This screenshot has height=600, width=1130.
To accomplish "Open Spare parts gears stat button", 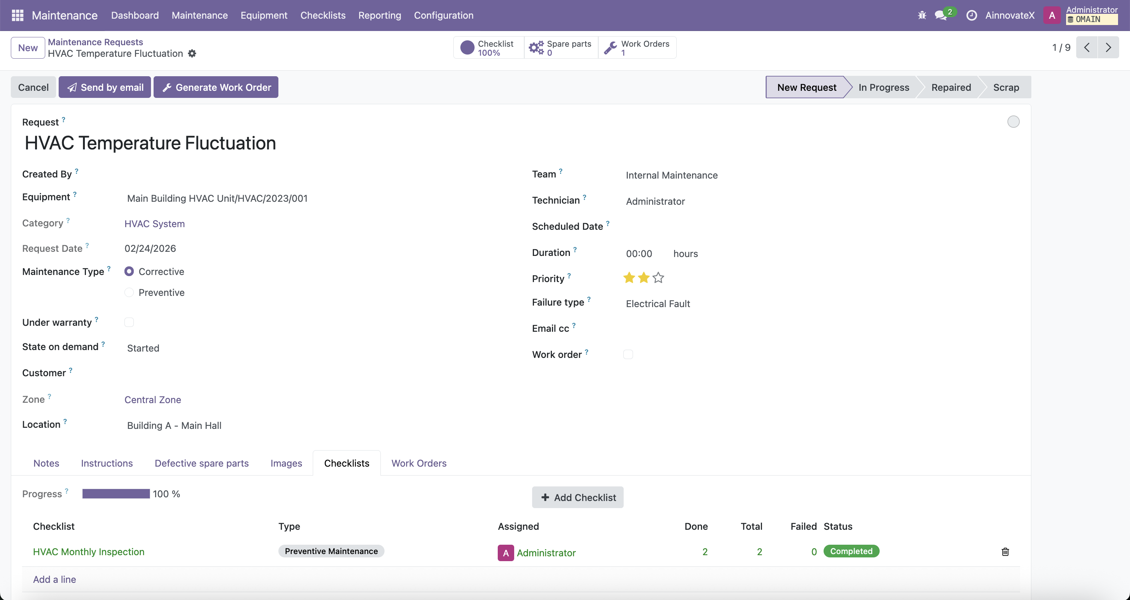I will click(x=561, y=48).
